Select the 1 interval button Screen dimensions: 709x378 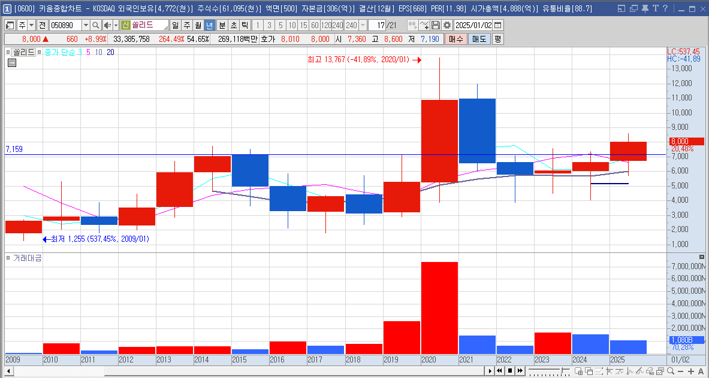pyautogui.click(x=257, y=25)
